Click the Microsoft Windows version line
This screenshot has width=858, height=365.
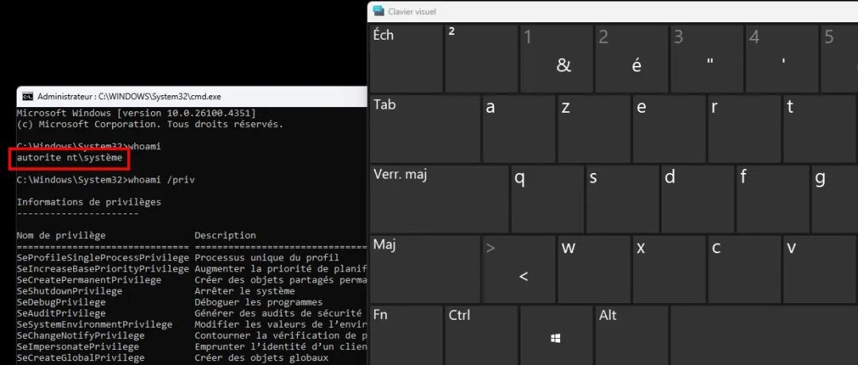pos(136,113)
